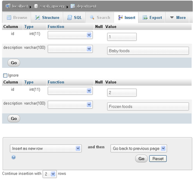Click the department breadcrumb link
This screenshot has height=180, width=194.
click(87, 6)
